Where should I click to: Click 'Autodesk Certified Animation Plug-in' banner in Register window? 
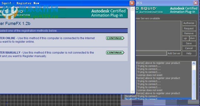tap(108, 13)
